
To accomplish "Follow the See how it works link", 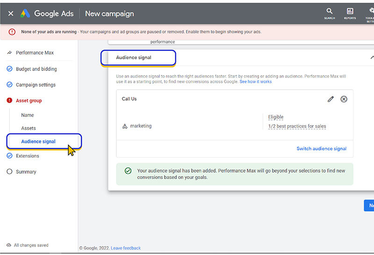I will (255, 82).
